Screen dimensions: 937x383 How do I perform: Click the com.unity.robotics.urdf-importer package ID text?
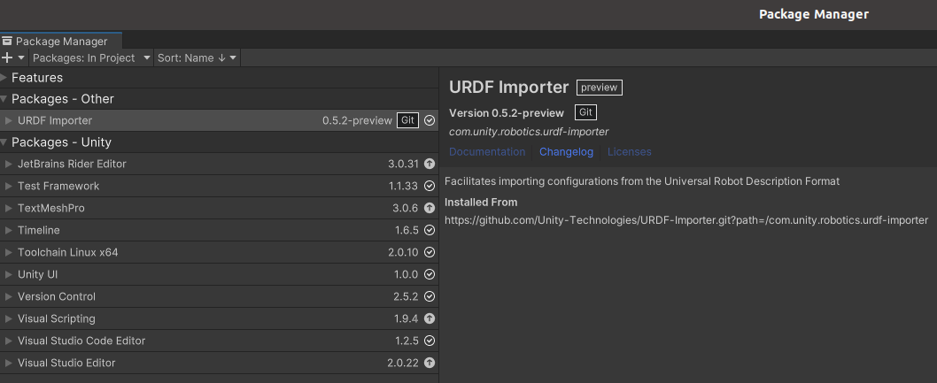[x=529, y=132]
